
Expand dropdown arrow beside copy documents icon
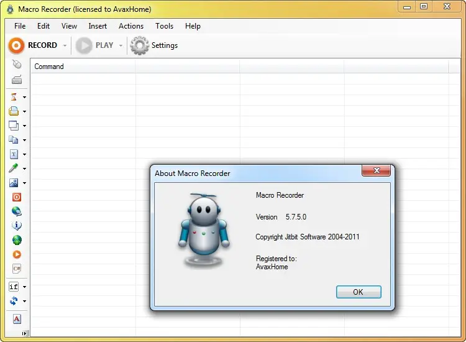[x=24, y=140]
